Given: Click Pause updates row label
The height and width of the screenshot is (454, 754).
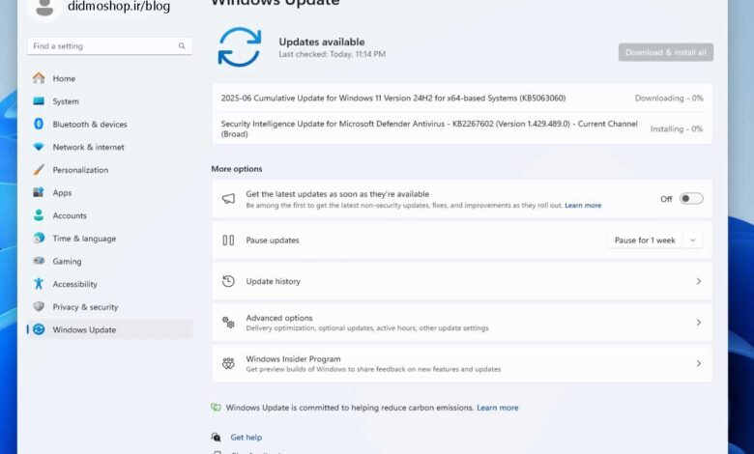Looking at the screenshot, I should pos(273,241).
